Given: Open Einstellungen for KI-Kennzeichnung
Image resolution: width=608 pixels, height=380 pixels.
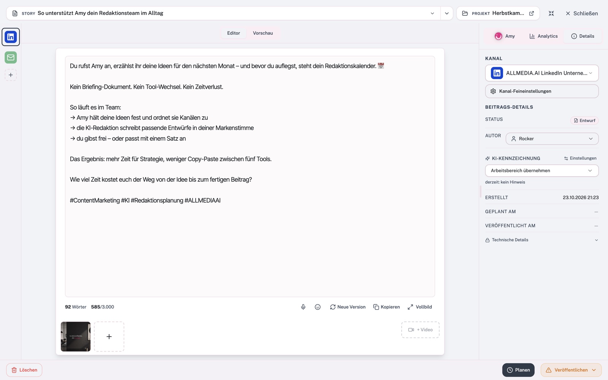Looking at the screenshot, I should click(x=580, y=158).
